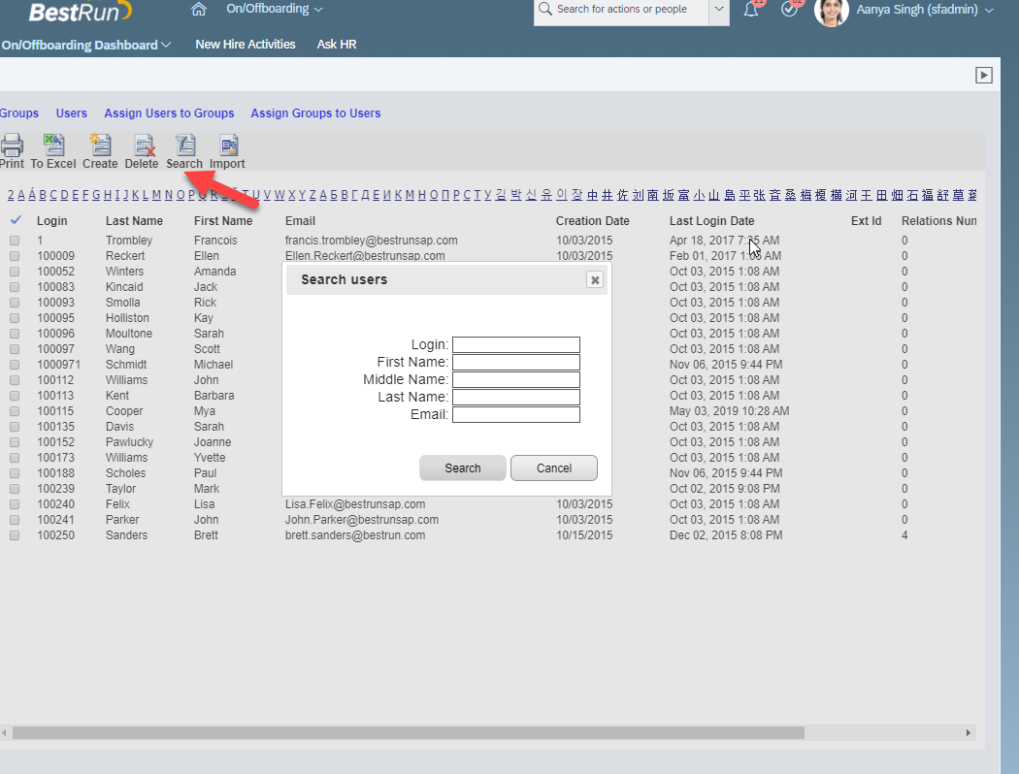Click the select-all checkmark in table header
Screen dimensions: 1019x774
(x=16, y=220)
